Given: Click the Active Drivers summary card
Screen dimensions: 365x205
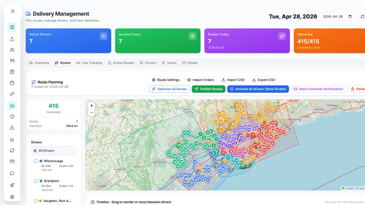Looking at the screenshot, I should pyautogui.click(x=68, y=41).
